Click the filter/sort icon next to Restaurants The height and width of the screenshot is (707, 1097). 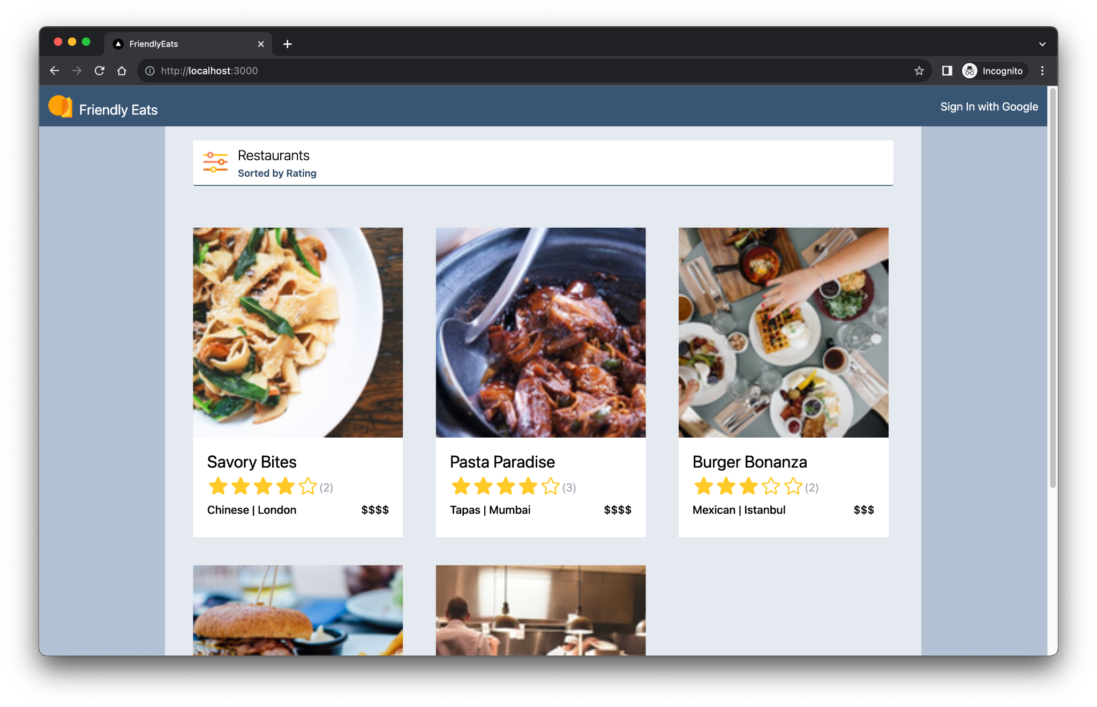tap(215, 163)
